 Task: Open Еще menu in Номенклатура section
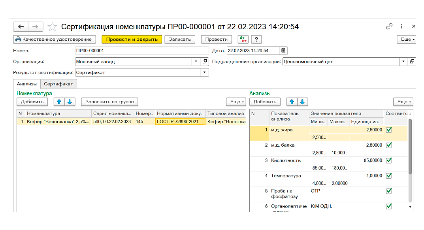(x=236, y=102)
